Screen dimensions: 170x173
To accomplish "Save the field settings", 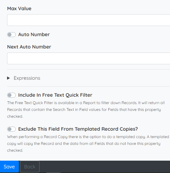I will click(x=9, y=167).
